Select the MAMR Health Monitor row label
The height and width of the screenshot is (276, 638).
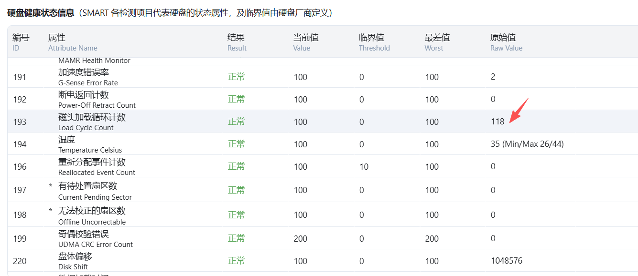click(94, 61)
